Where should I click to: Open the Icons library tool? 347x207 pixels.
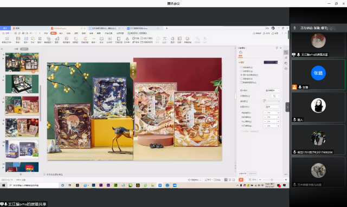[x=40, y=40]
